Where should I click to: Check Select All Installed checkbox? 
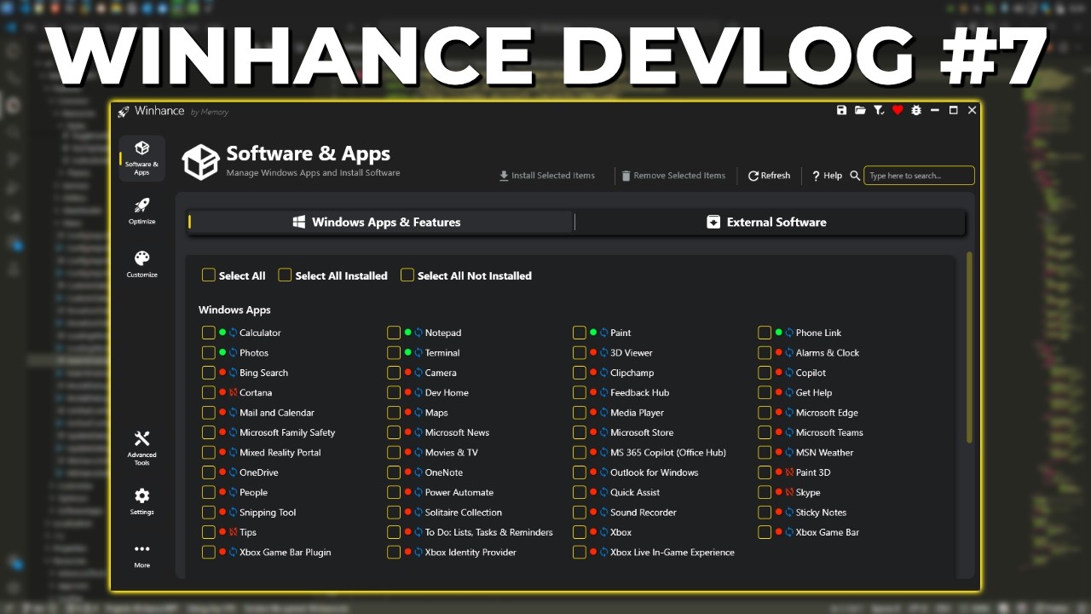(285, 275)
